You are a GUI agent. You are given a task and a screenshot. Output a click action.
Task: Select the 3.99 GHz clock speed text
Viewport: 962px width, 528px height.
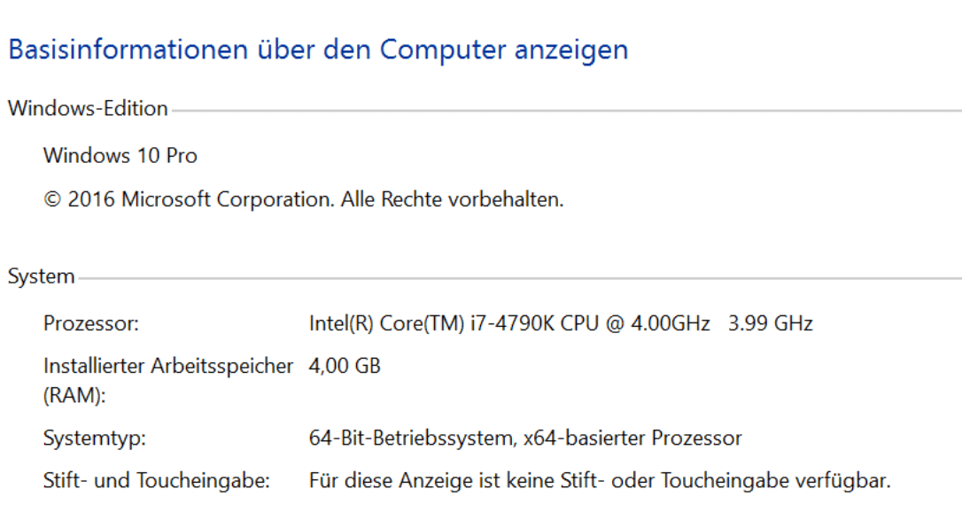click(770, 323)
